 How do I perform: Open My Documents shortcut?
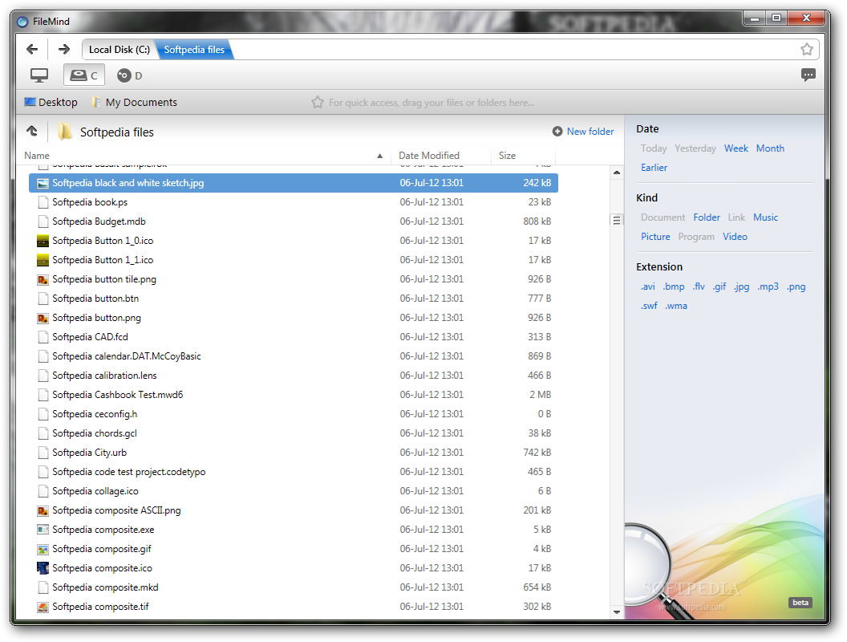point(134,102)
